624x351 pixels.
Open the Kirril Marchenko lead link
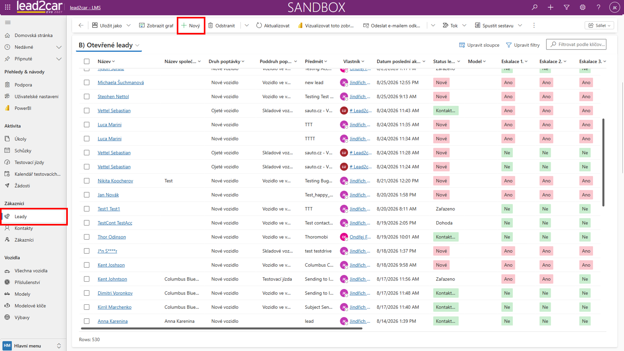(x=114, y=307)
